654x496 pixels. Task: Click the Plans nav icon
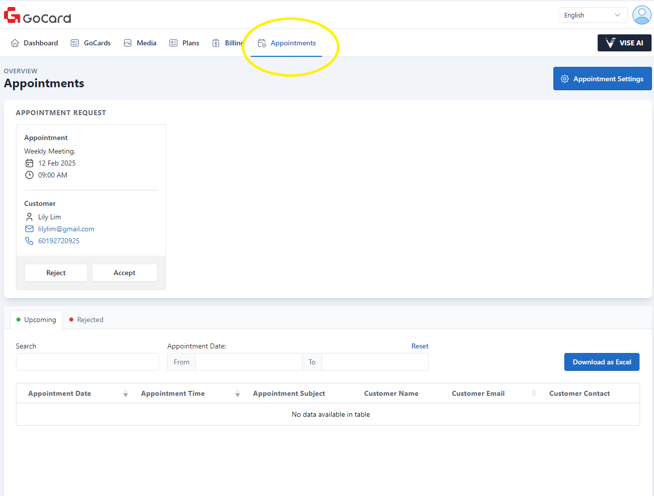tap(173, 43)
